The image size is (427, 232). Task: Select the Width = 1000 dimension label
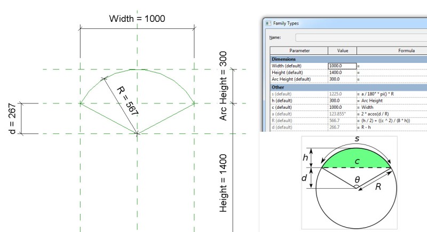[137, 19]
